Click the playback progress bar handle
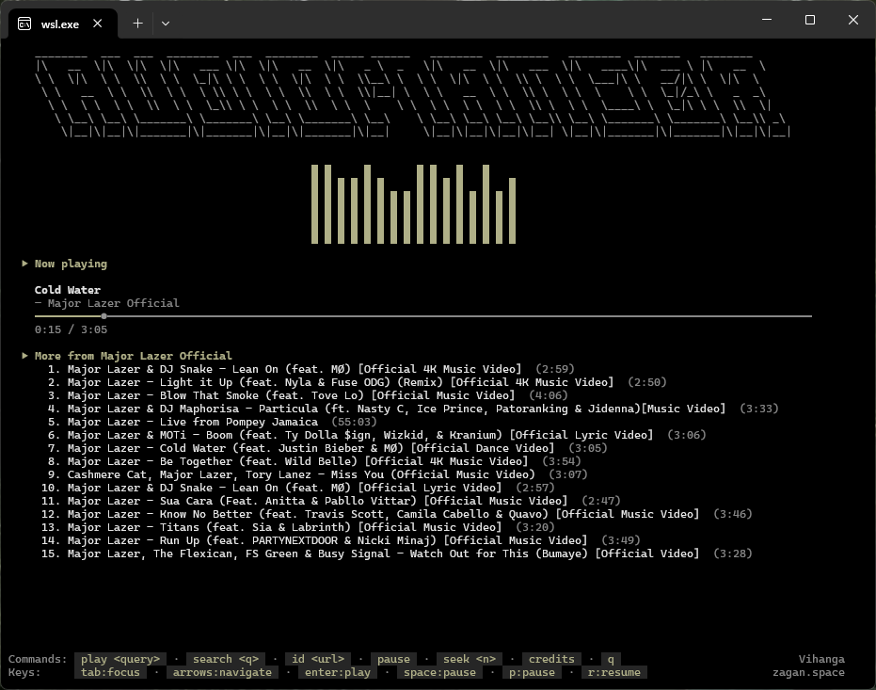Screen dimensions: 876x690 [104, 316]
